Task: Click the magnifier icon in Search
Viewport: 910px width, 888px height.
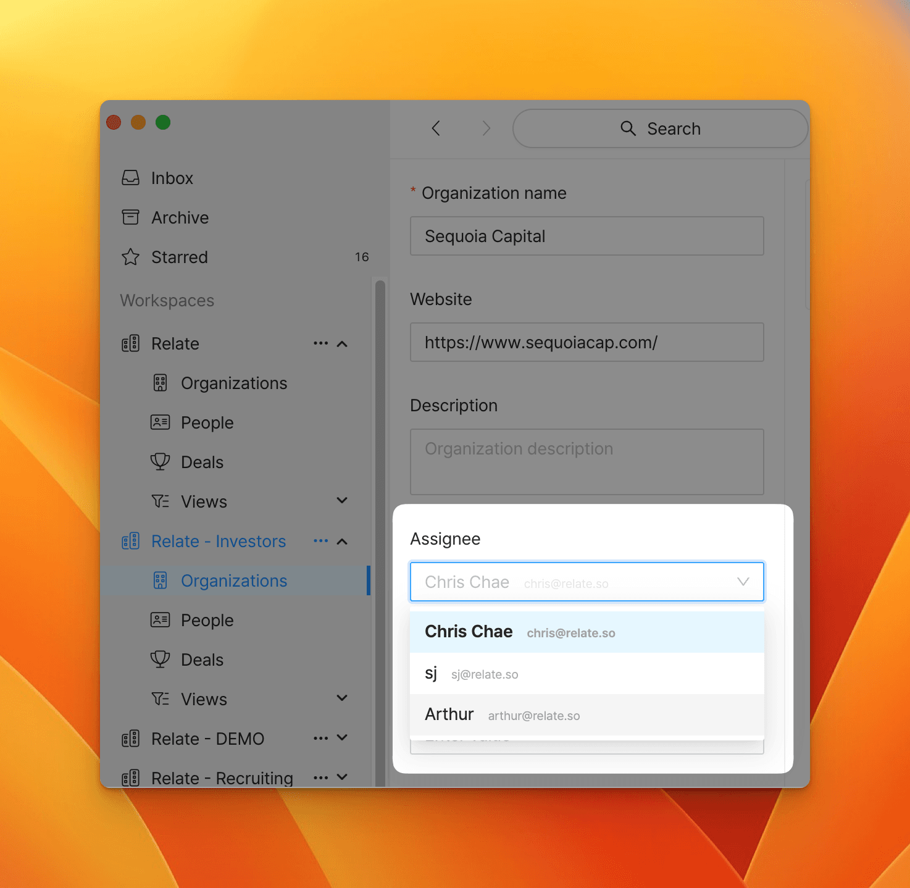Action: tap(628, 128)
